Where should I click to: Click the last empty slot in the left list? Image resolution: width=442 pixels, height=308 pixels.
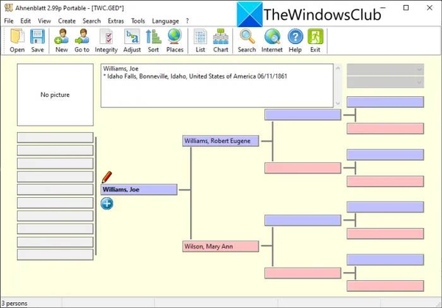pyautogui.click(x=55, y=254)
